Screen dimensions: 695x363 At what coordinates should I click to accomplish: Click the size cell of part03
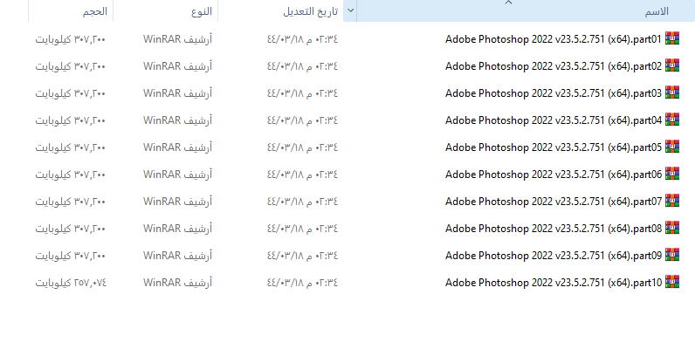pyautogui.click(x=71, y=93)
